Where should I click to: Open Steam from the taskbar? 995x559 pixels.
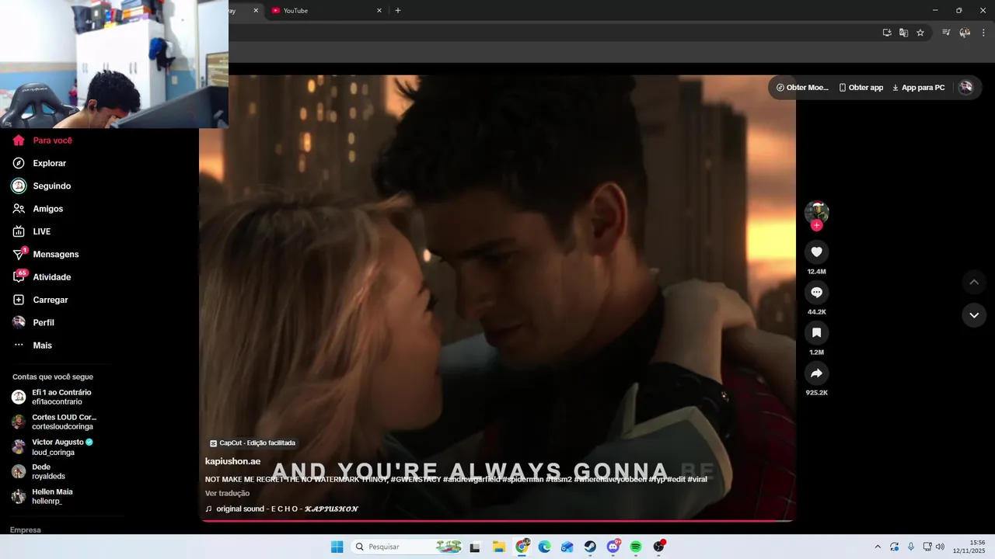tap(590, 547)
